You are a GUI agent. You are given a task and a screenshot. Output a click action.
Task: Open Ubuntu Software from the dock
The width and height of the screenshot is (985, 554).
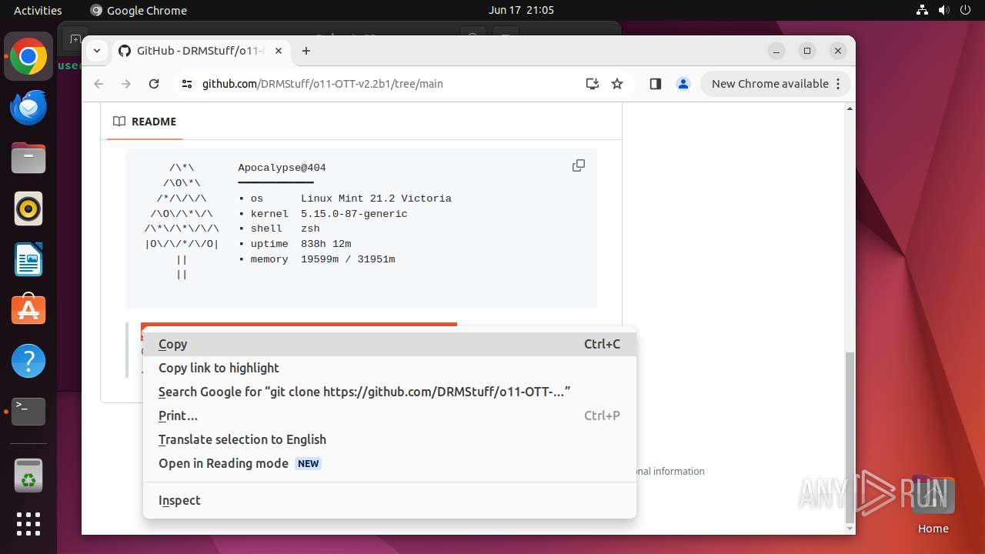(28, 310)
